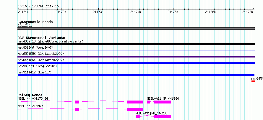Click the 10p12.31 band label

(25, 26)
